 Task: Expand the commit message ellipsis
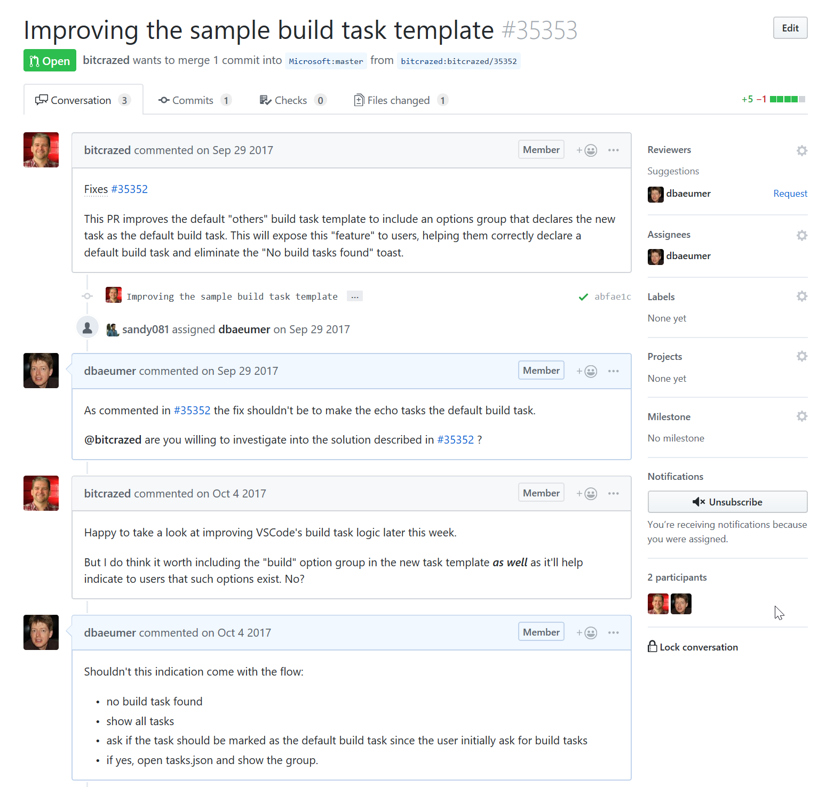(x=354, y=296)
